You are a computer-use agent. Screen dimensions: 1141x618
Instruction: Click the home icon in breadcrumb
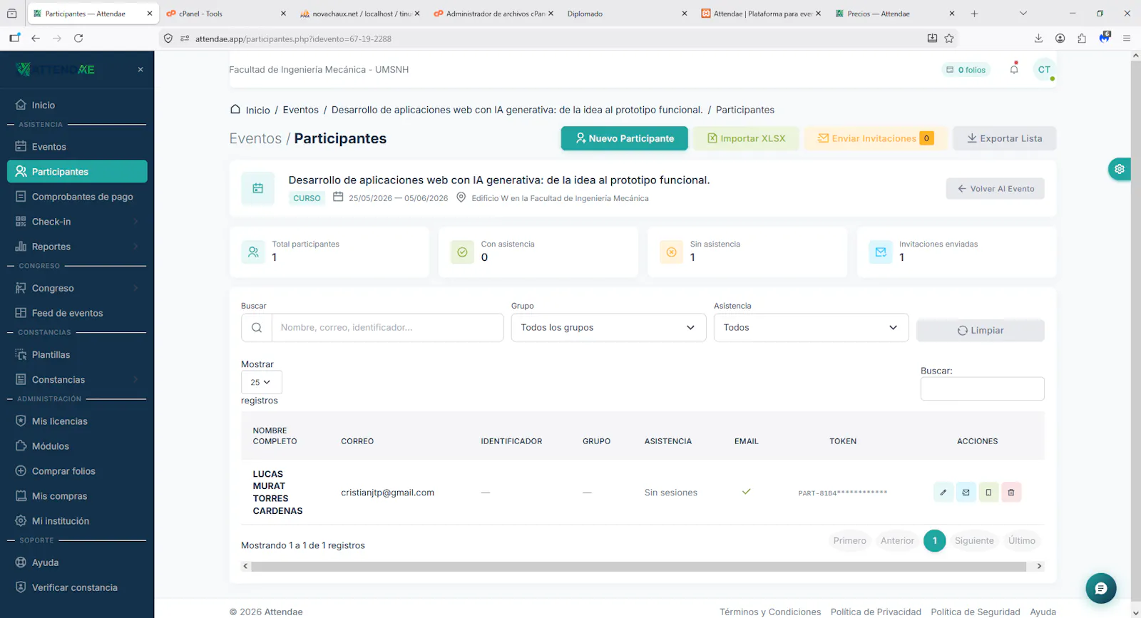235,110
